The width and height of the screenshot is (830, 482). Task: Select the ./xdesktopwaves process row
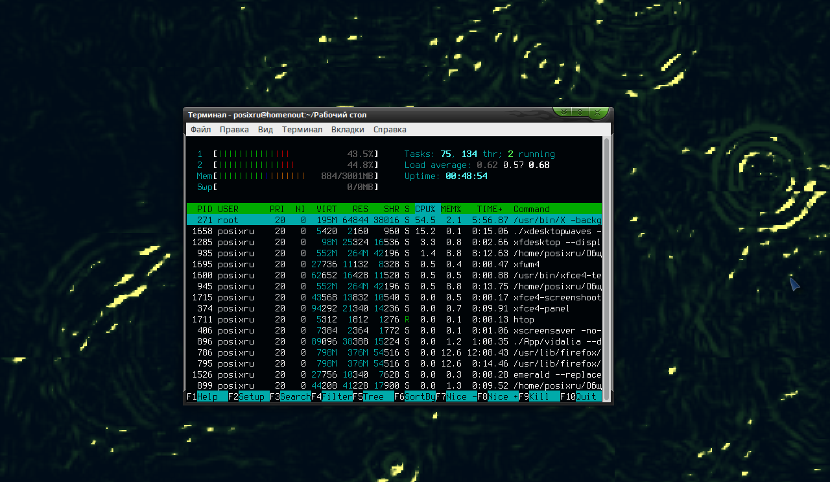coord(394,231)
